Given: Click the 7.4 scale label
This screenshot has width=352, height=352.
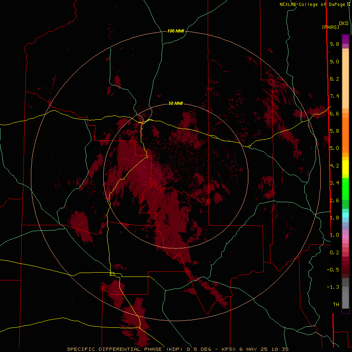Looking at the screenshot, I should click(334, 96).
